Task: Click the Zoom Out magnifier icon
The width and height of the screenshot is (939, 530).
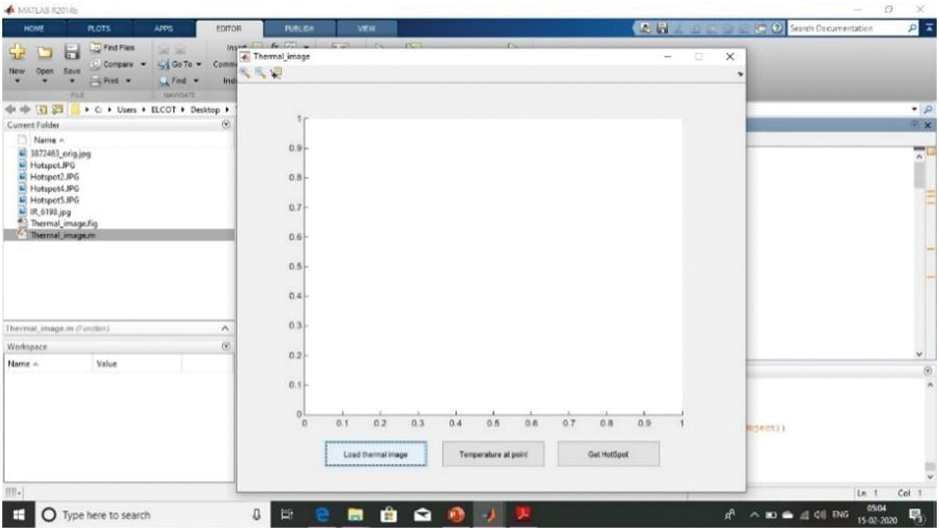Action: click(261, 73)
